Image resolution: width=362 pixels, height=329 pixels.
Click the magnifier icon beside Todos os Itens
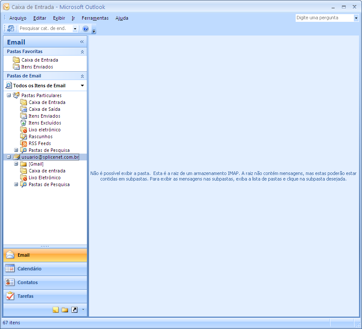[9, 85]
